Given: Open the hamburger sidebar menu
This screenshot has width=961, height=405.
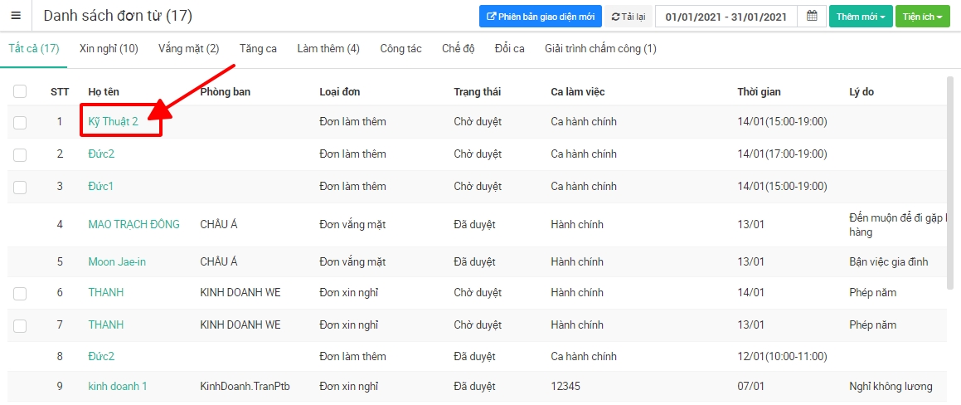Looking at the screenshot, I should click(x=16, y=16).
